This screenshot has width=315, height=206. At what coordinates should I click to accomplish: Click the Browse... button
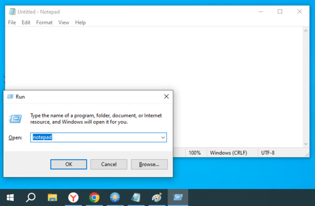pyautogui.click(x=149, y=165)
